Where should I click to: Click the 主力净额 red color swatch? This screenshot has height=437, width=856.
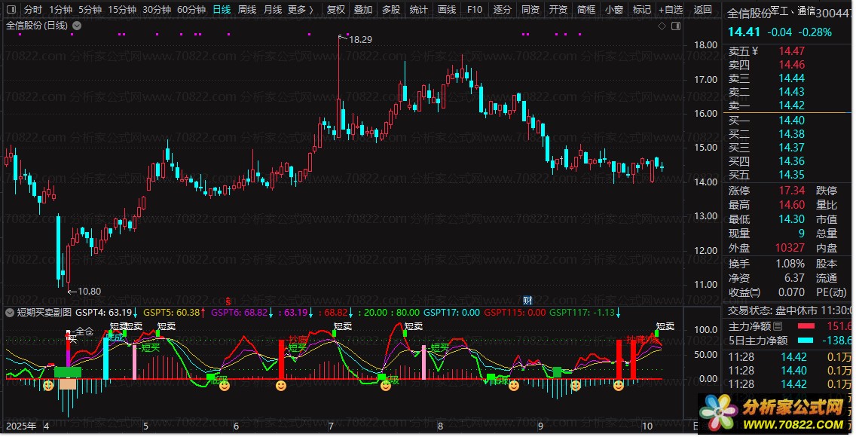[x=806, y=326]
